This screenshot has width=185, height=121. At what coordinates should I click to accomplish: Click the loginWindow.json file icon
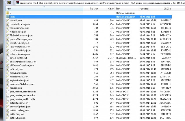[8, 80]
